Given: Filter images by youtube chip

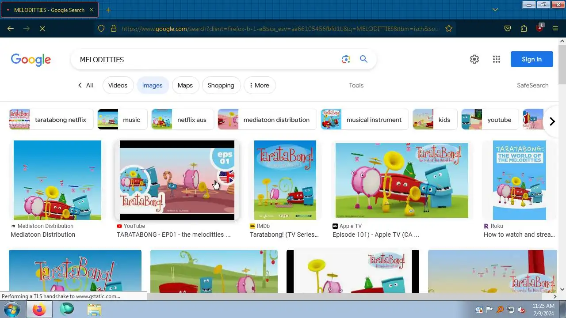Looking at the screenshot, I should (x=490, y=120).
